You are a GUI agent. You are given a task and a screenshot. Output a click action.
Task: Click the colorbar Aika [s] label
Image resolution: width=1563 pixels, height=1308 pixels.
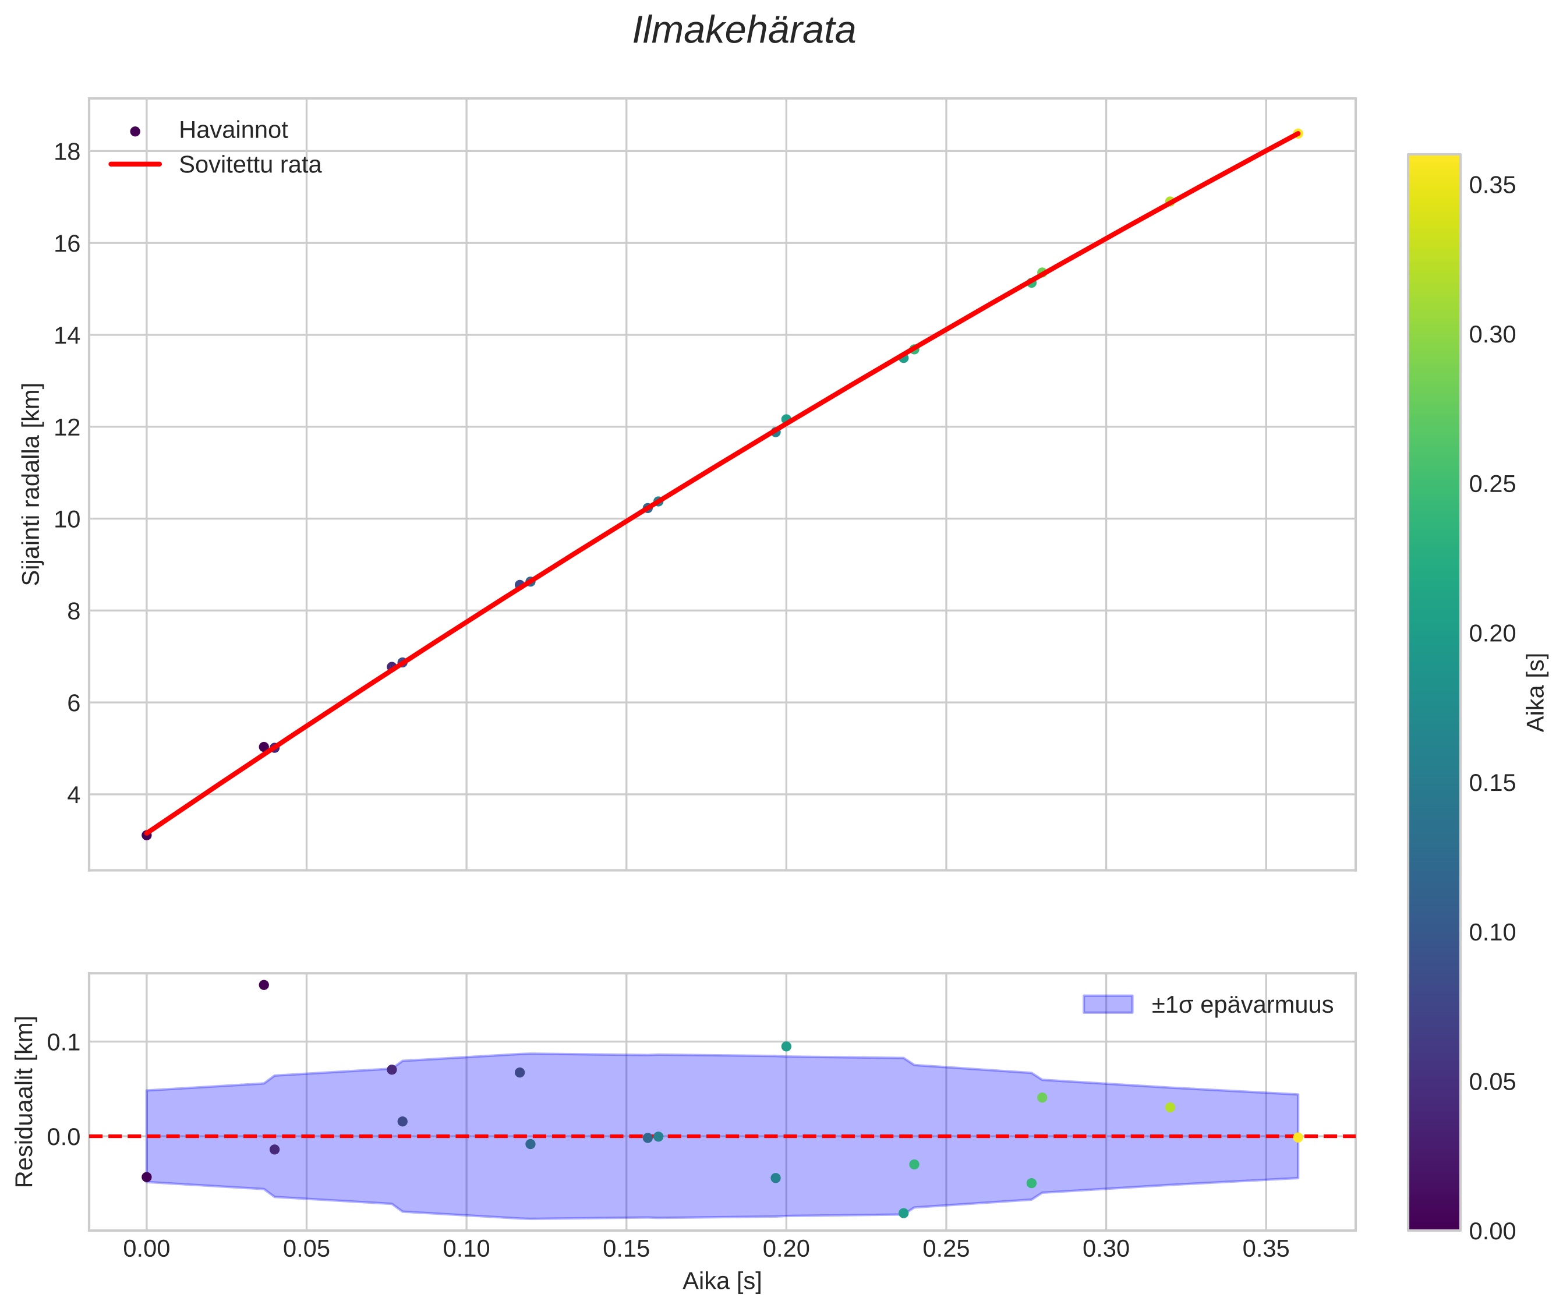[1536, 692]
